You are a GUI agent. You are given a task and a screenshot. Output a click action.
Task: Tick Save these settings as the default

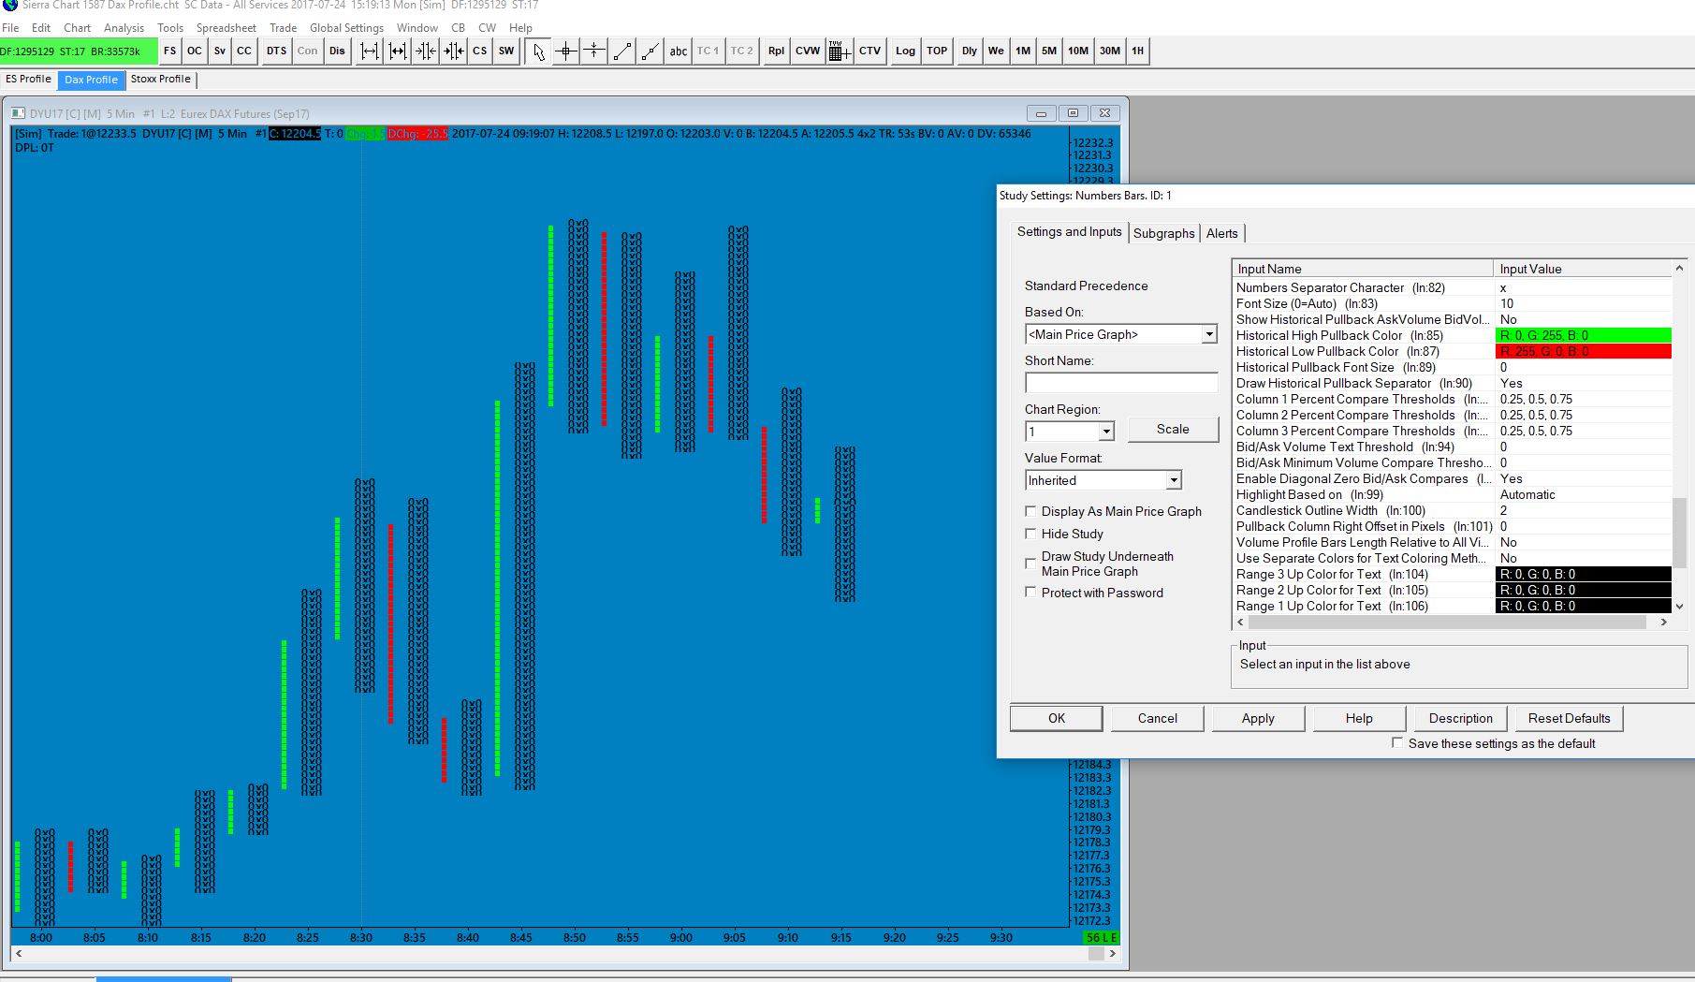1397,743
